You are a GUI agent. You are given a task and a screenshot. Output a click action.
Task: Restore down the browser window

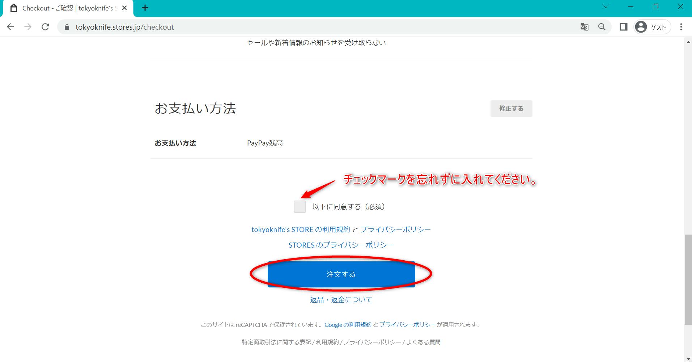(x=655, y=7)
